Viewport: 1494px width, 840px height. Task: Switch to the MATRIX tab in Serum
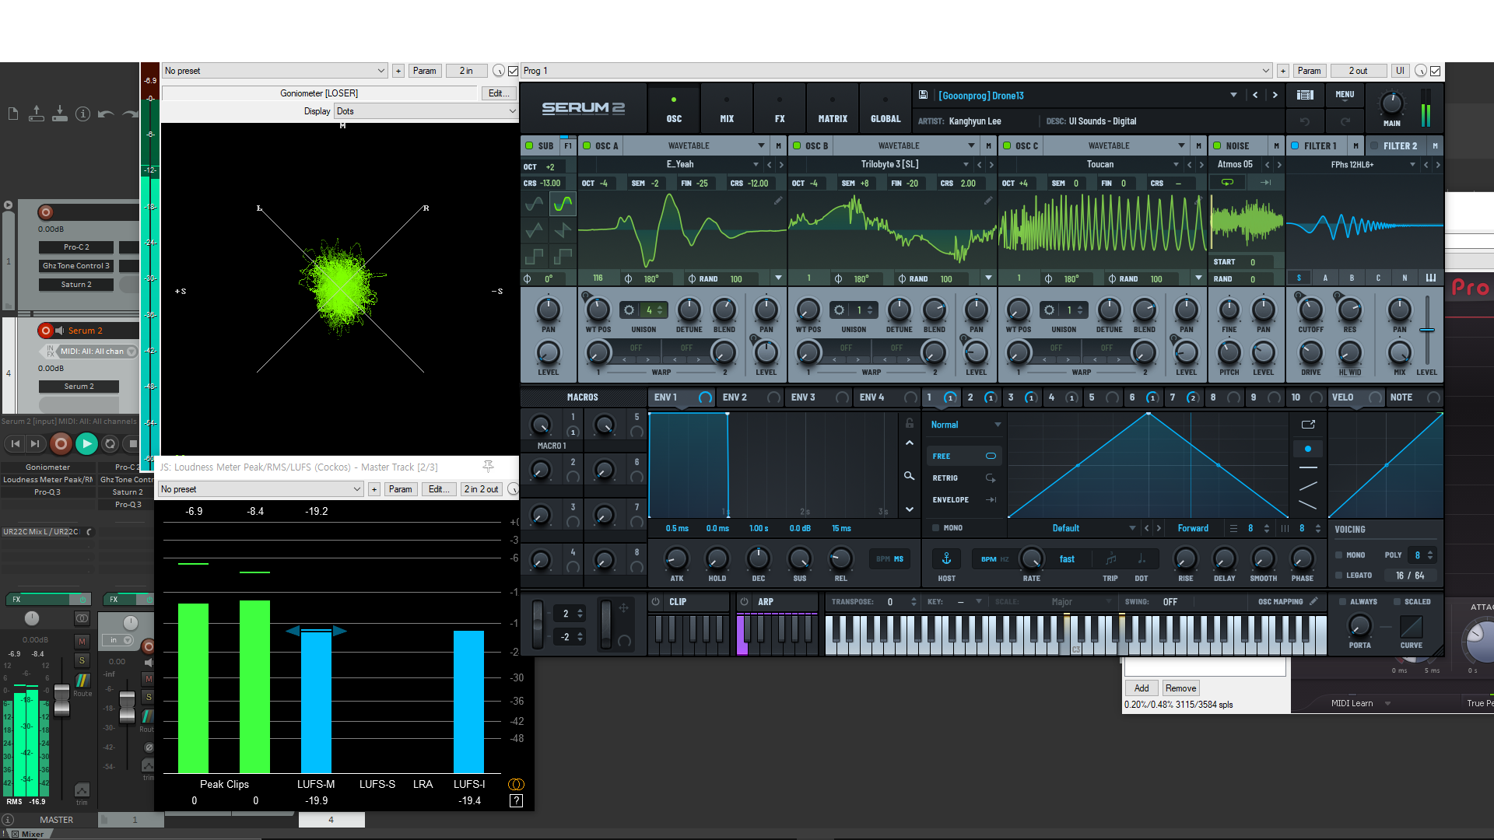pos(833,108)
